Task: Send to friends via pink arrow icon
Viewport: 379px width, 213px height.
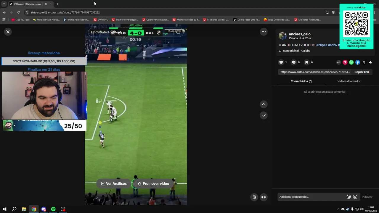Action: point(345,62)
